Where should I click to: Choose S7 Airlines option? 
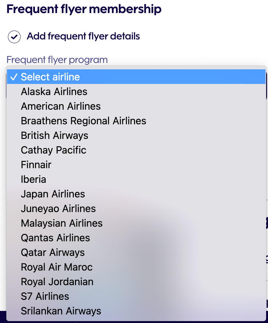[x=136, y=296]
